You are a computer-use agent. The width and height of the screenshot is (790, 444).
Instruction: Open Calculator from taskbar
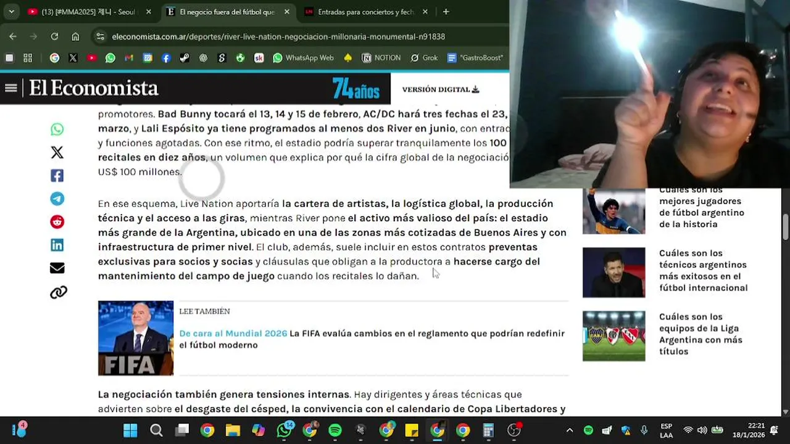click(x=488, y=430)
